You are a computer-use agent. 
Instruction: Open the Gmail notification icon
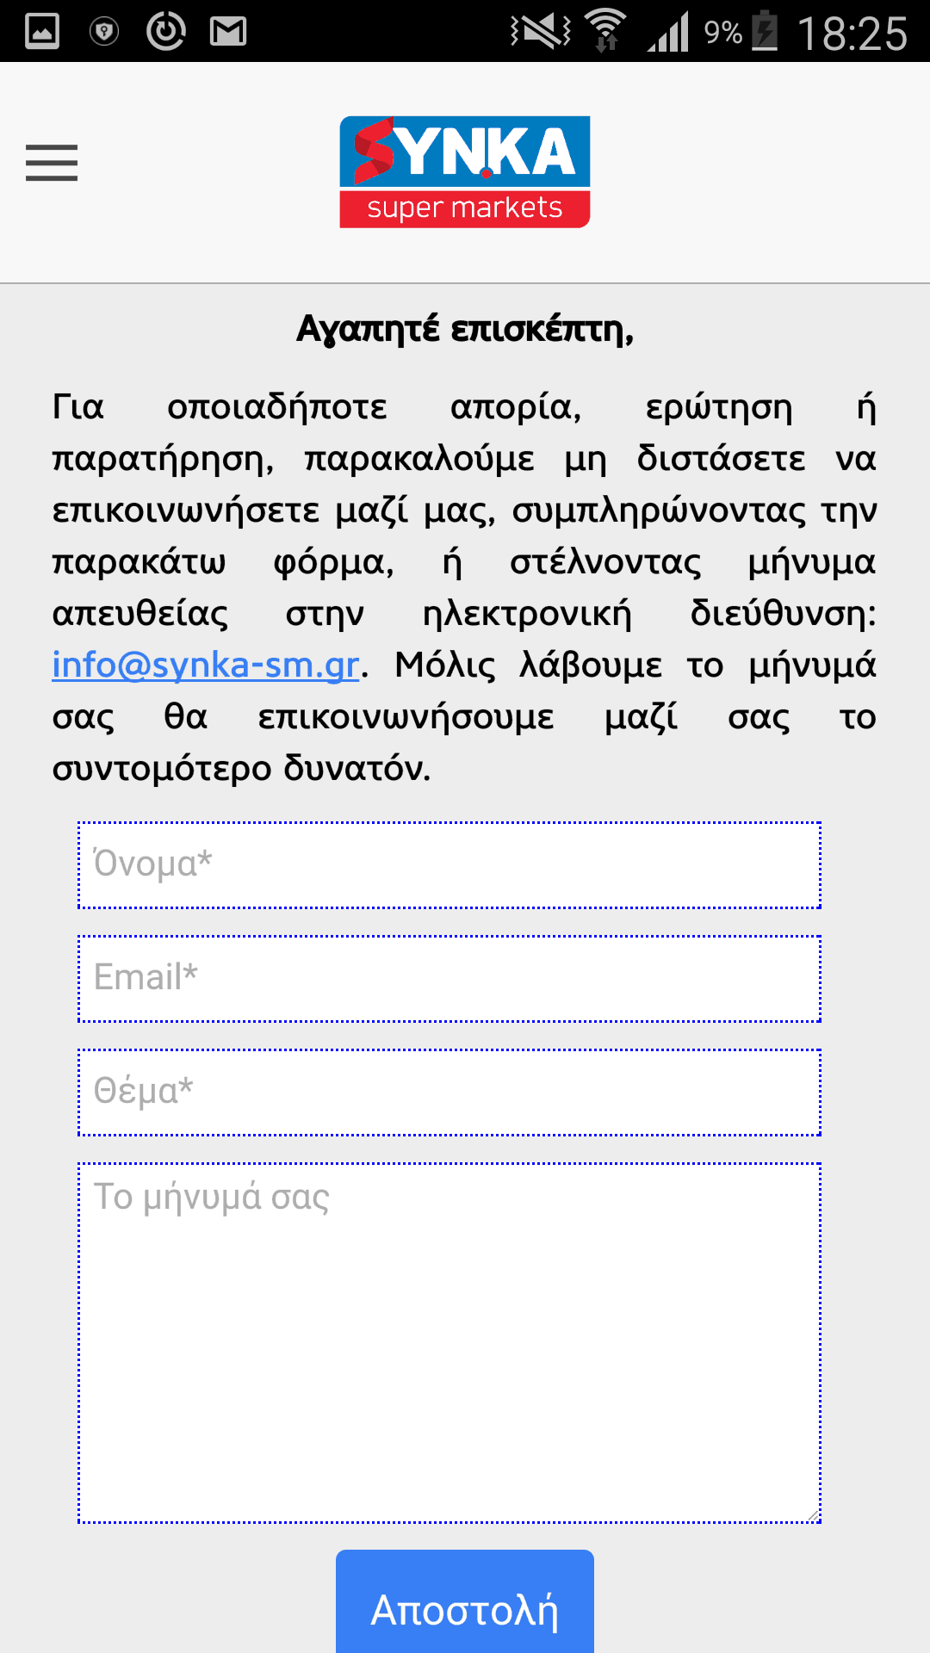(x=228, y=32)
